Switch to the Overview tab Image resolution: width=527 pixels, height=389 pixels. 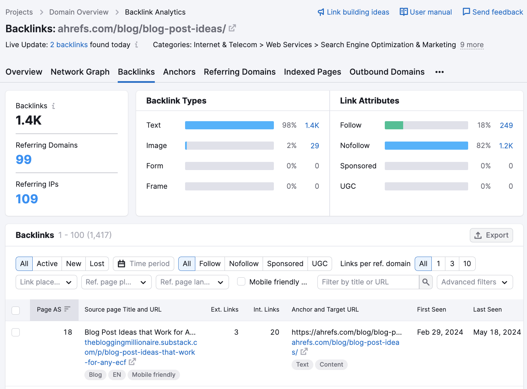(x=24, y=72)
